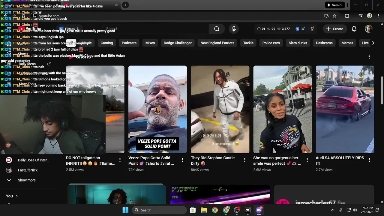Screen dimensions: 384x216
Task: Open Chrome media control icon
Action: tap(361, 16)
